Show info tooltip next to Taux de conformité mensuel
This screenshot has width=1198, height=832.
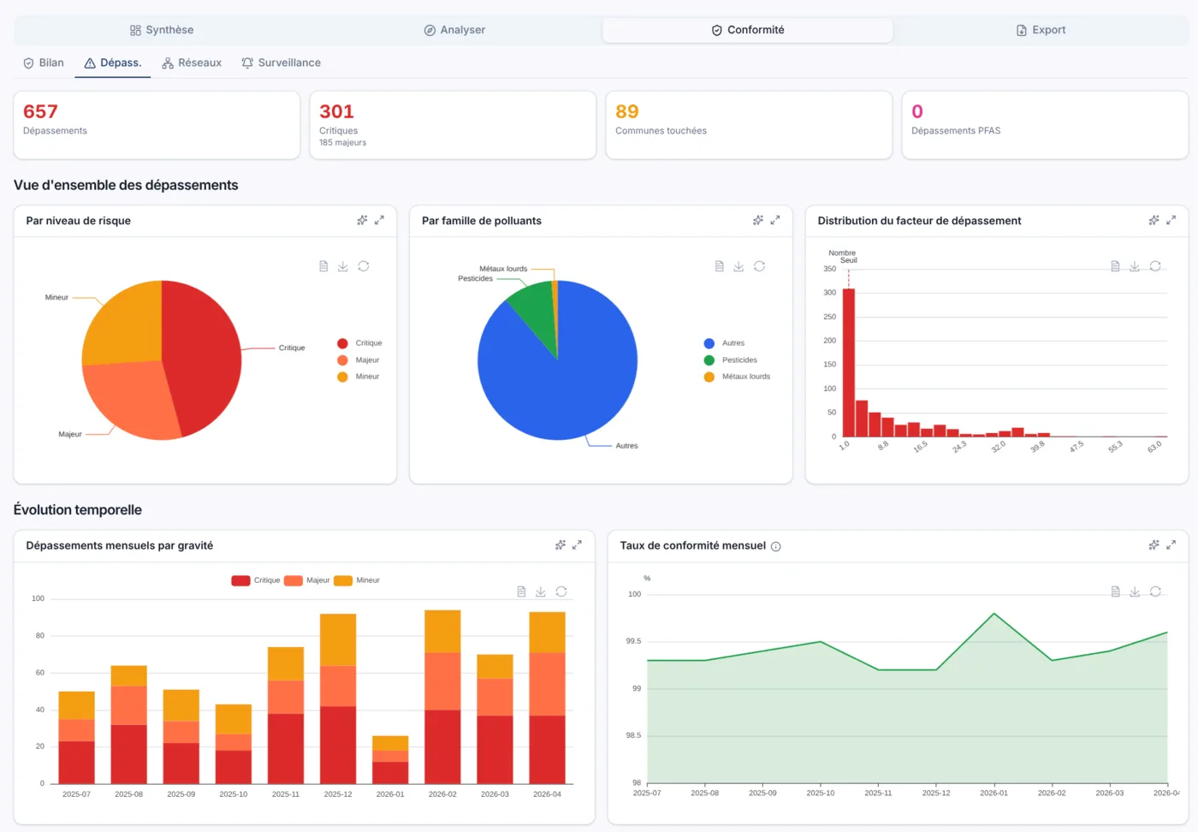tap(776, 546)
